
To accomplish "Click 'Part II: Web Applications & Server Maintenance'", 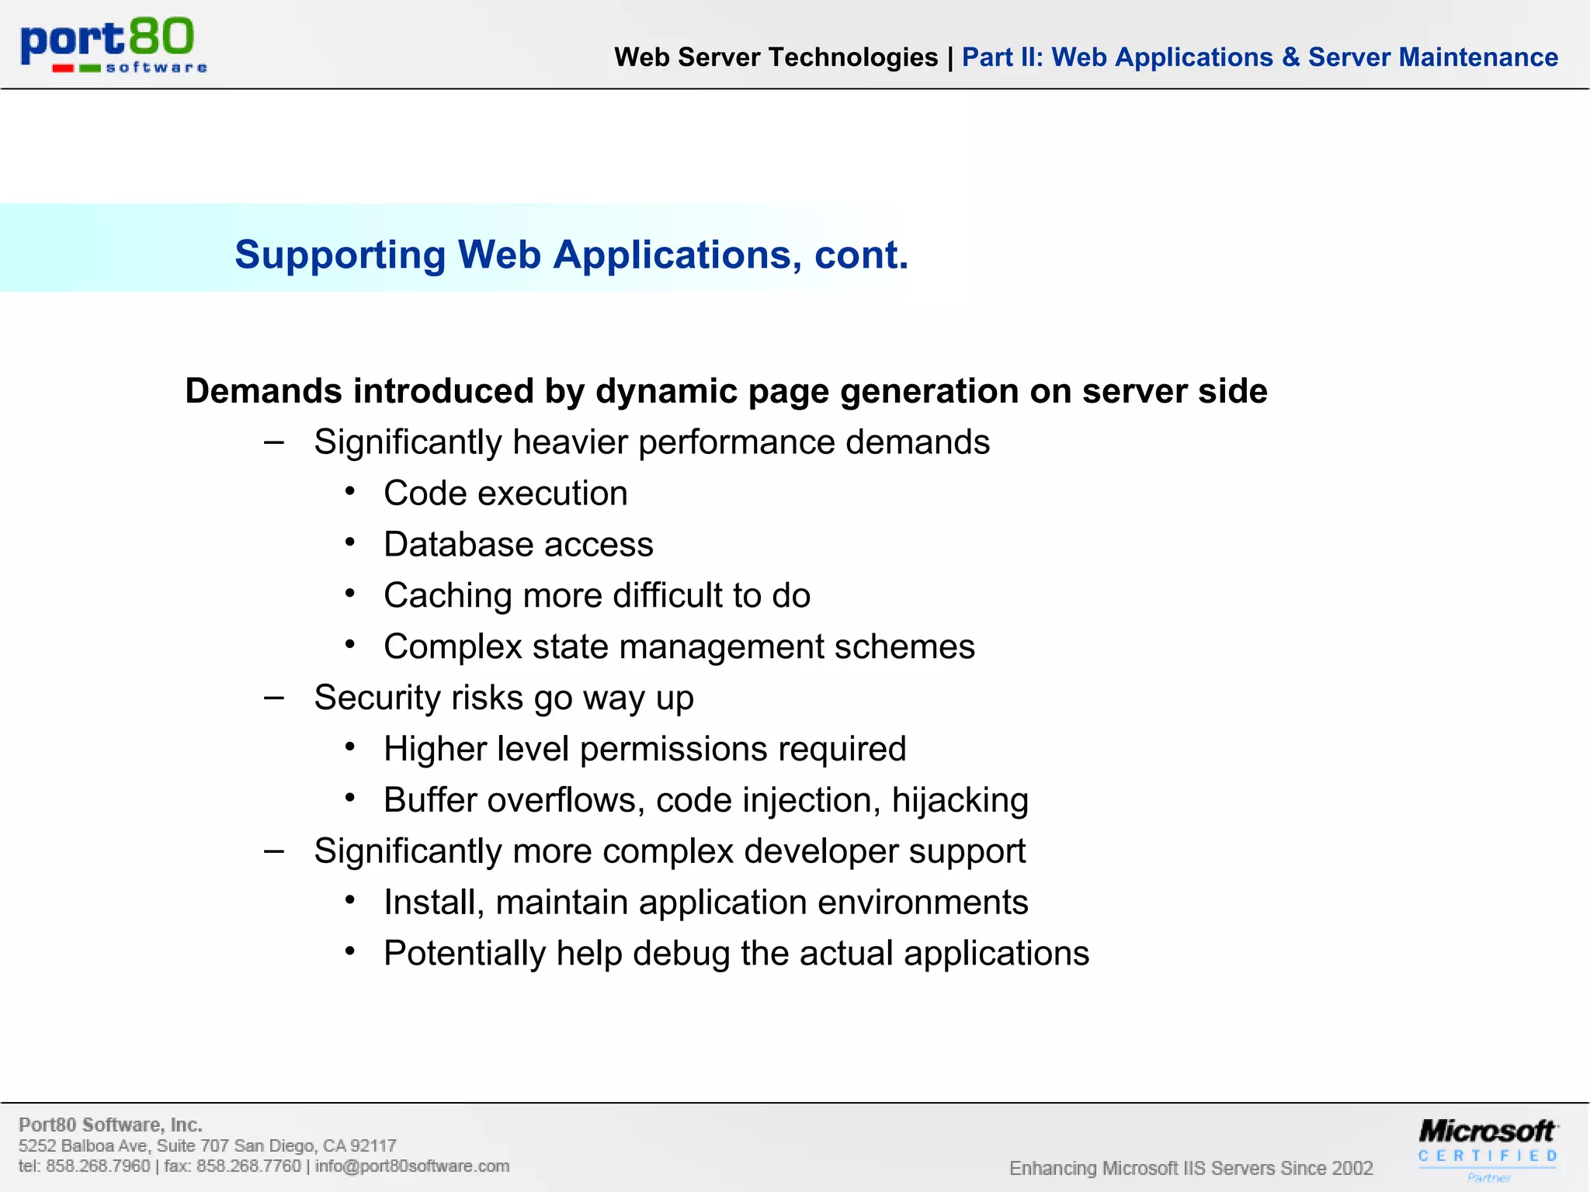I will pos(1260,57).
